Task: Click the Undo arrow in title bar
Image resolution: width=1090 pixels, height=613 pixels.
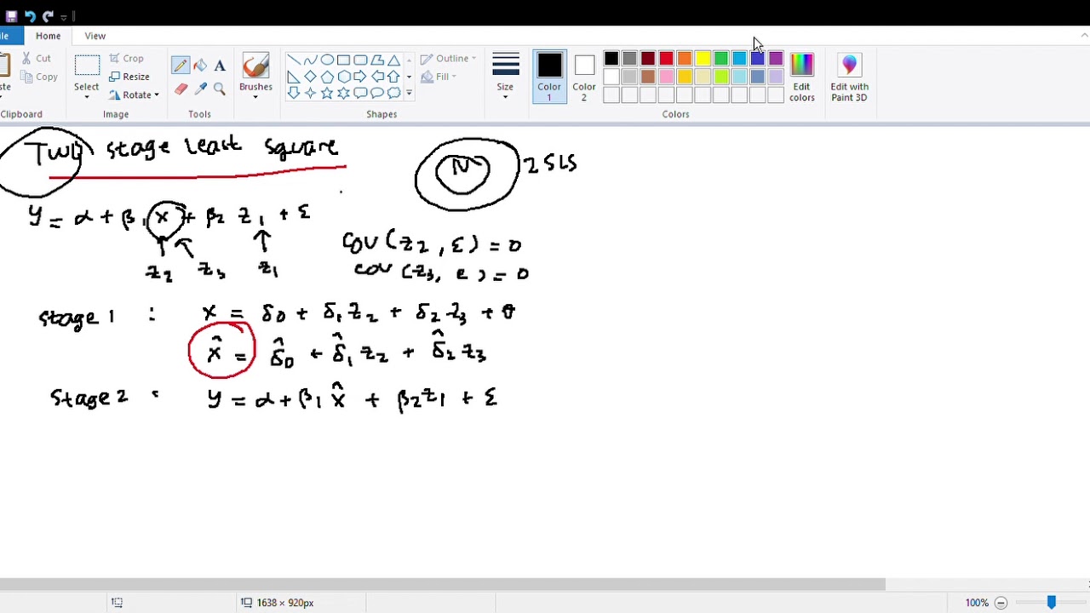Action: [30, 16]
